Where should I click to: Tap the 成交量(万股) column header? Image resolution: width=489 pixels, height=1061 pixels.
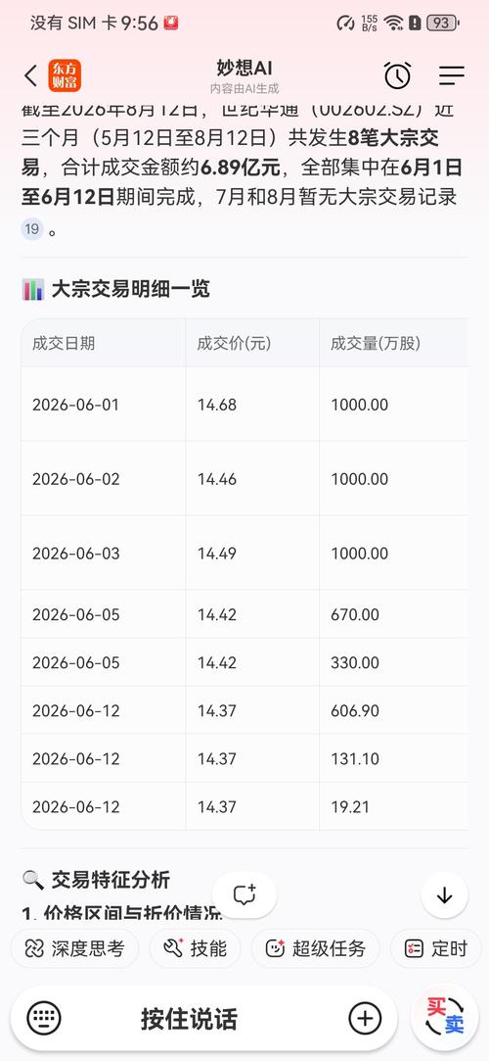click(376, 343)
